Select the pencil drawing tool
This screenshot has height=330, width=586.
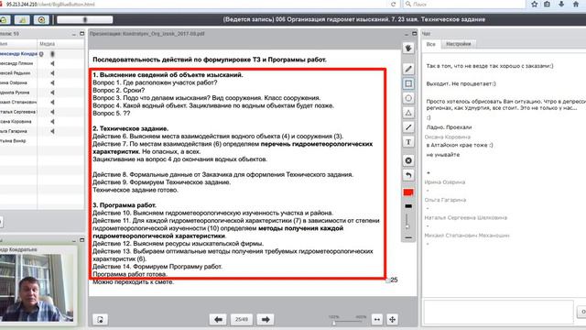[x=408, y=69]
